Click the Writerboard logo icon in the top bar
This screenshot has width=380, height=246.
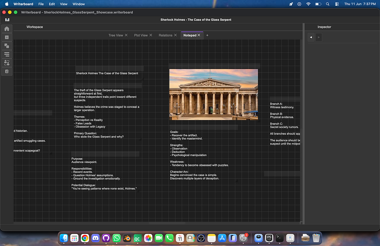7,20
